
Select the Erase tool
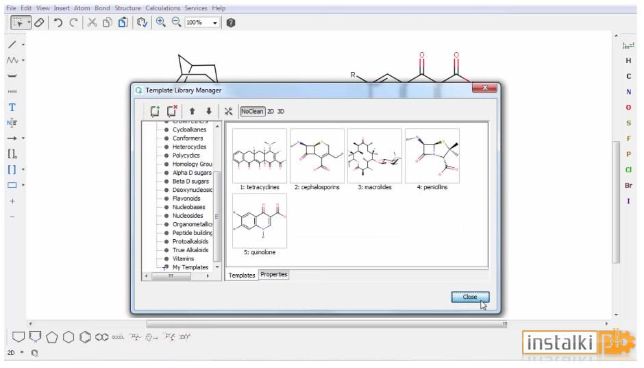pyautogui.click(x=40, y=23)
